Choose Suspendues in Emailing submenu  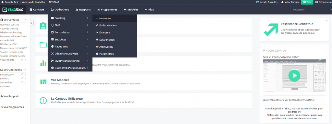115,40
